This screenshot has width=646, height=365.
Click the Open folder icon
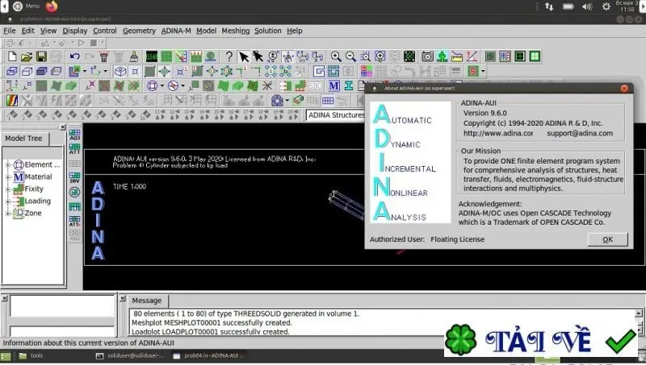click(27, 56)
